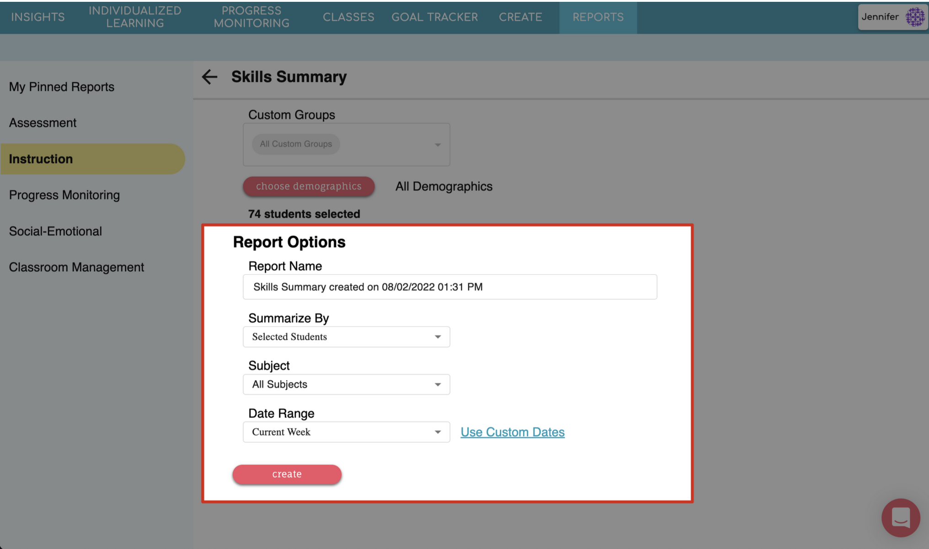
Task: Open the chat support bubble icon
Action: pyautogui.click(x=900, y=518)
